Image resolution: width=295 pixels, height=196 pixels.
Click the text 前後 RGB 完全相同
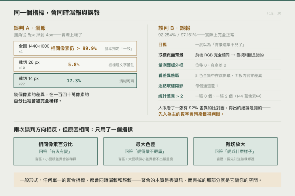212,55
